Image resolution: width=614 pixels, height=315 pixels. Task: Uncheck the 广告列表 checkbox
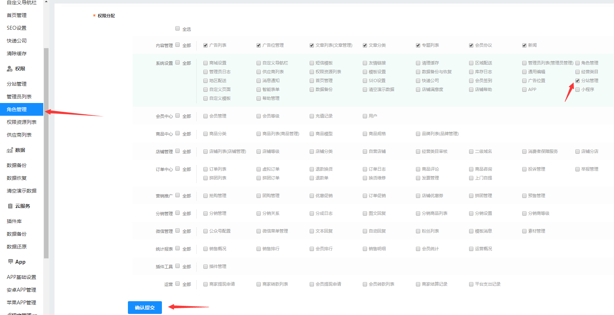pos(205,45)
